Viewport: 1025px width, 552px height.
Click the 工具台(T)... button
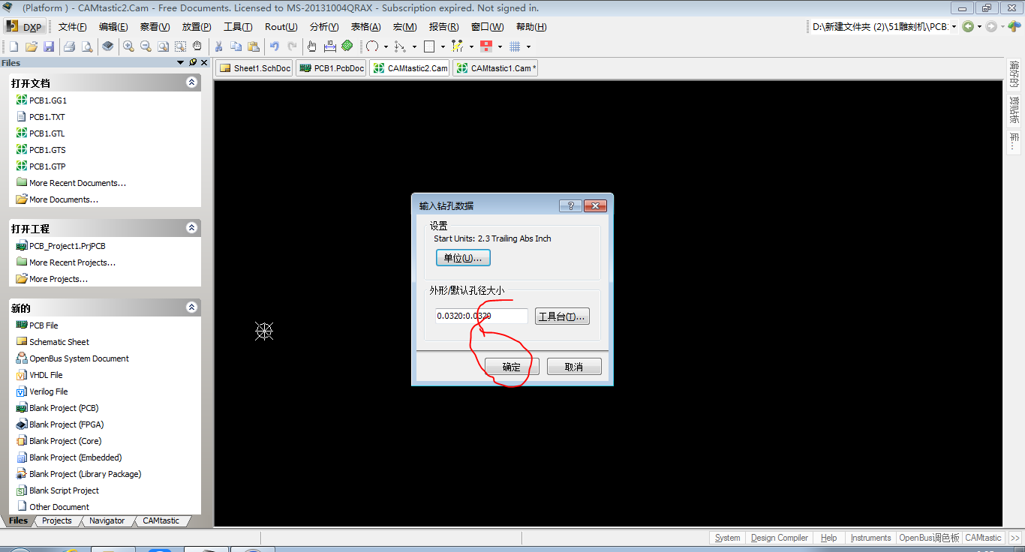point(562,316)
